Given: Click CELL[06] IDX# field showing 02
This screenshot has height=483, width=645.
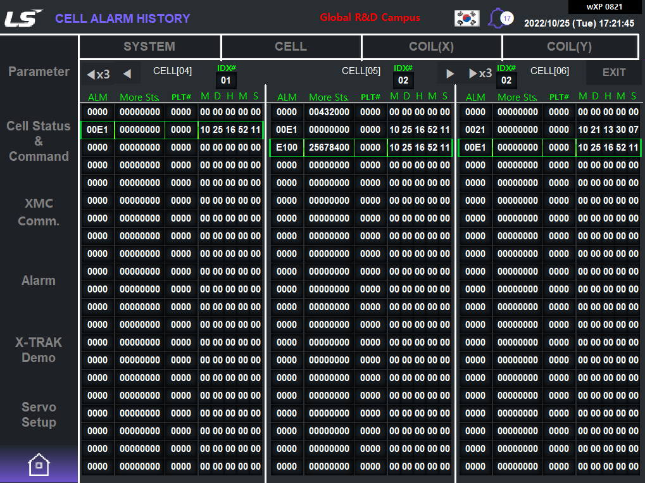Looking at the screenshot, I should [x=506, y=80].
